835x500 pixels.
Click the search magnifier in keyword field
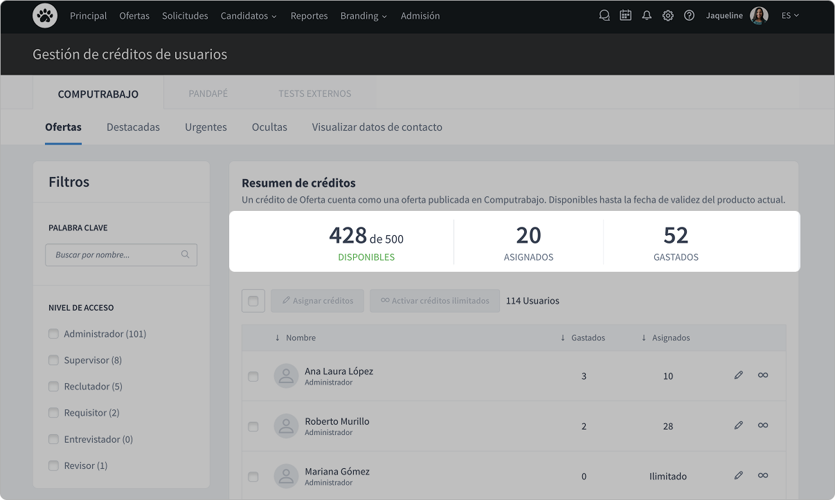pos(185,254)
